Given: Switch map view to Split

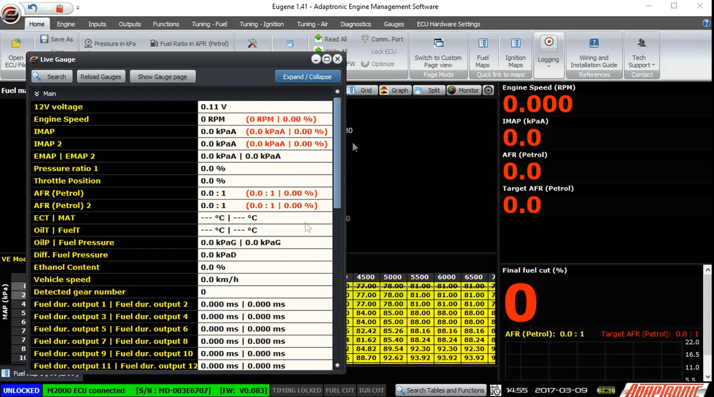Looking at the screenshot, I should (x=428, y=90).
